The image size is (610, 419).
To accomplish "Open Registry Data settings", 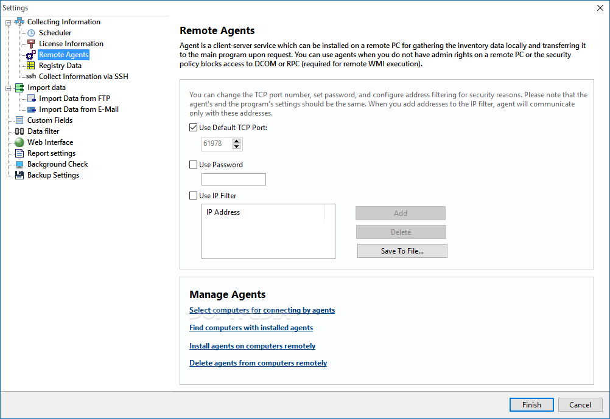I will [60, 66].
